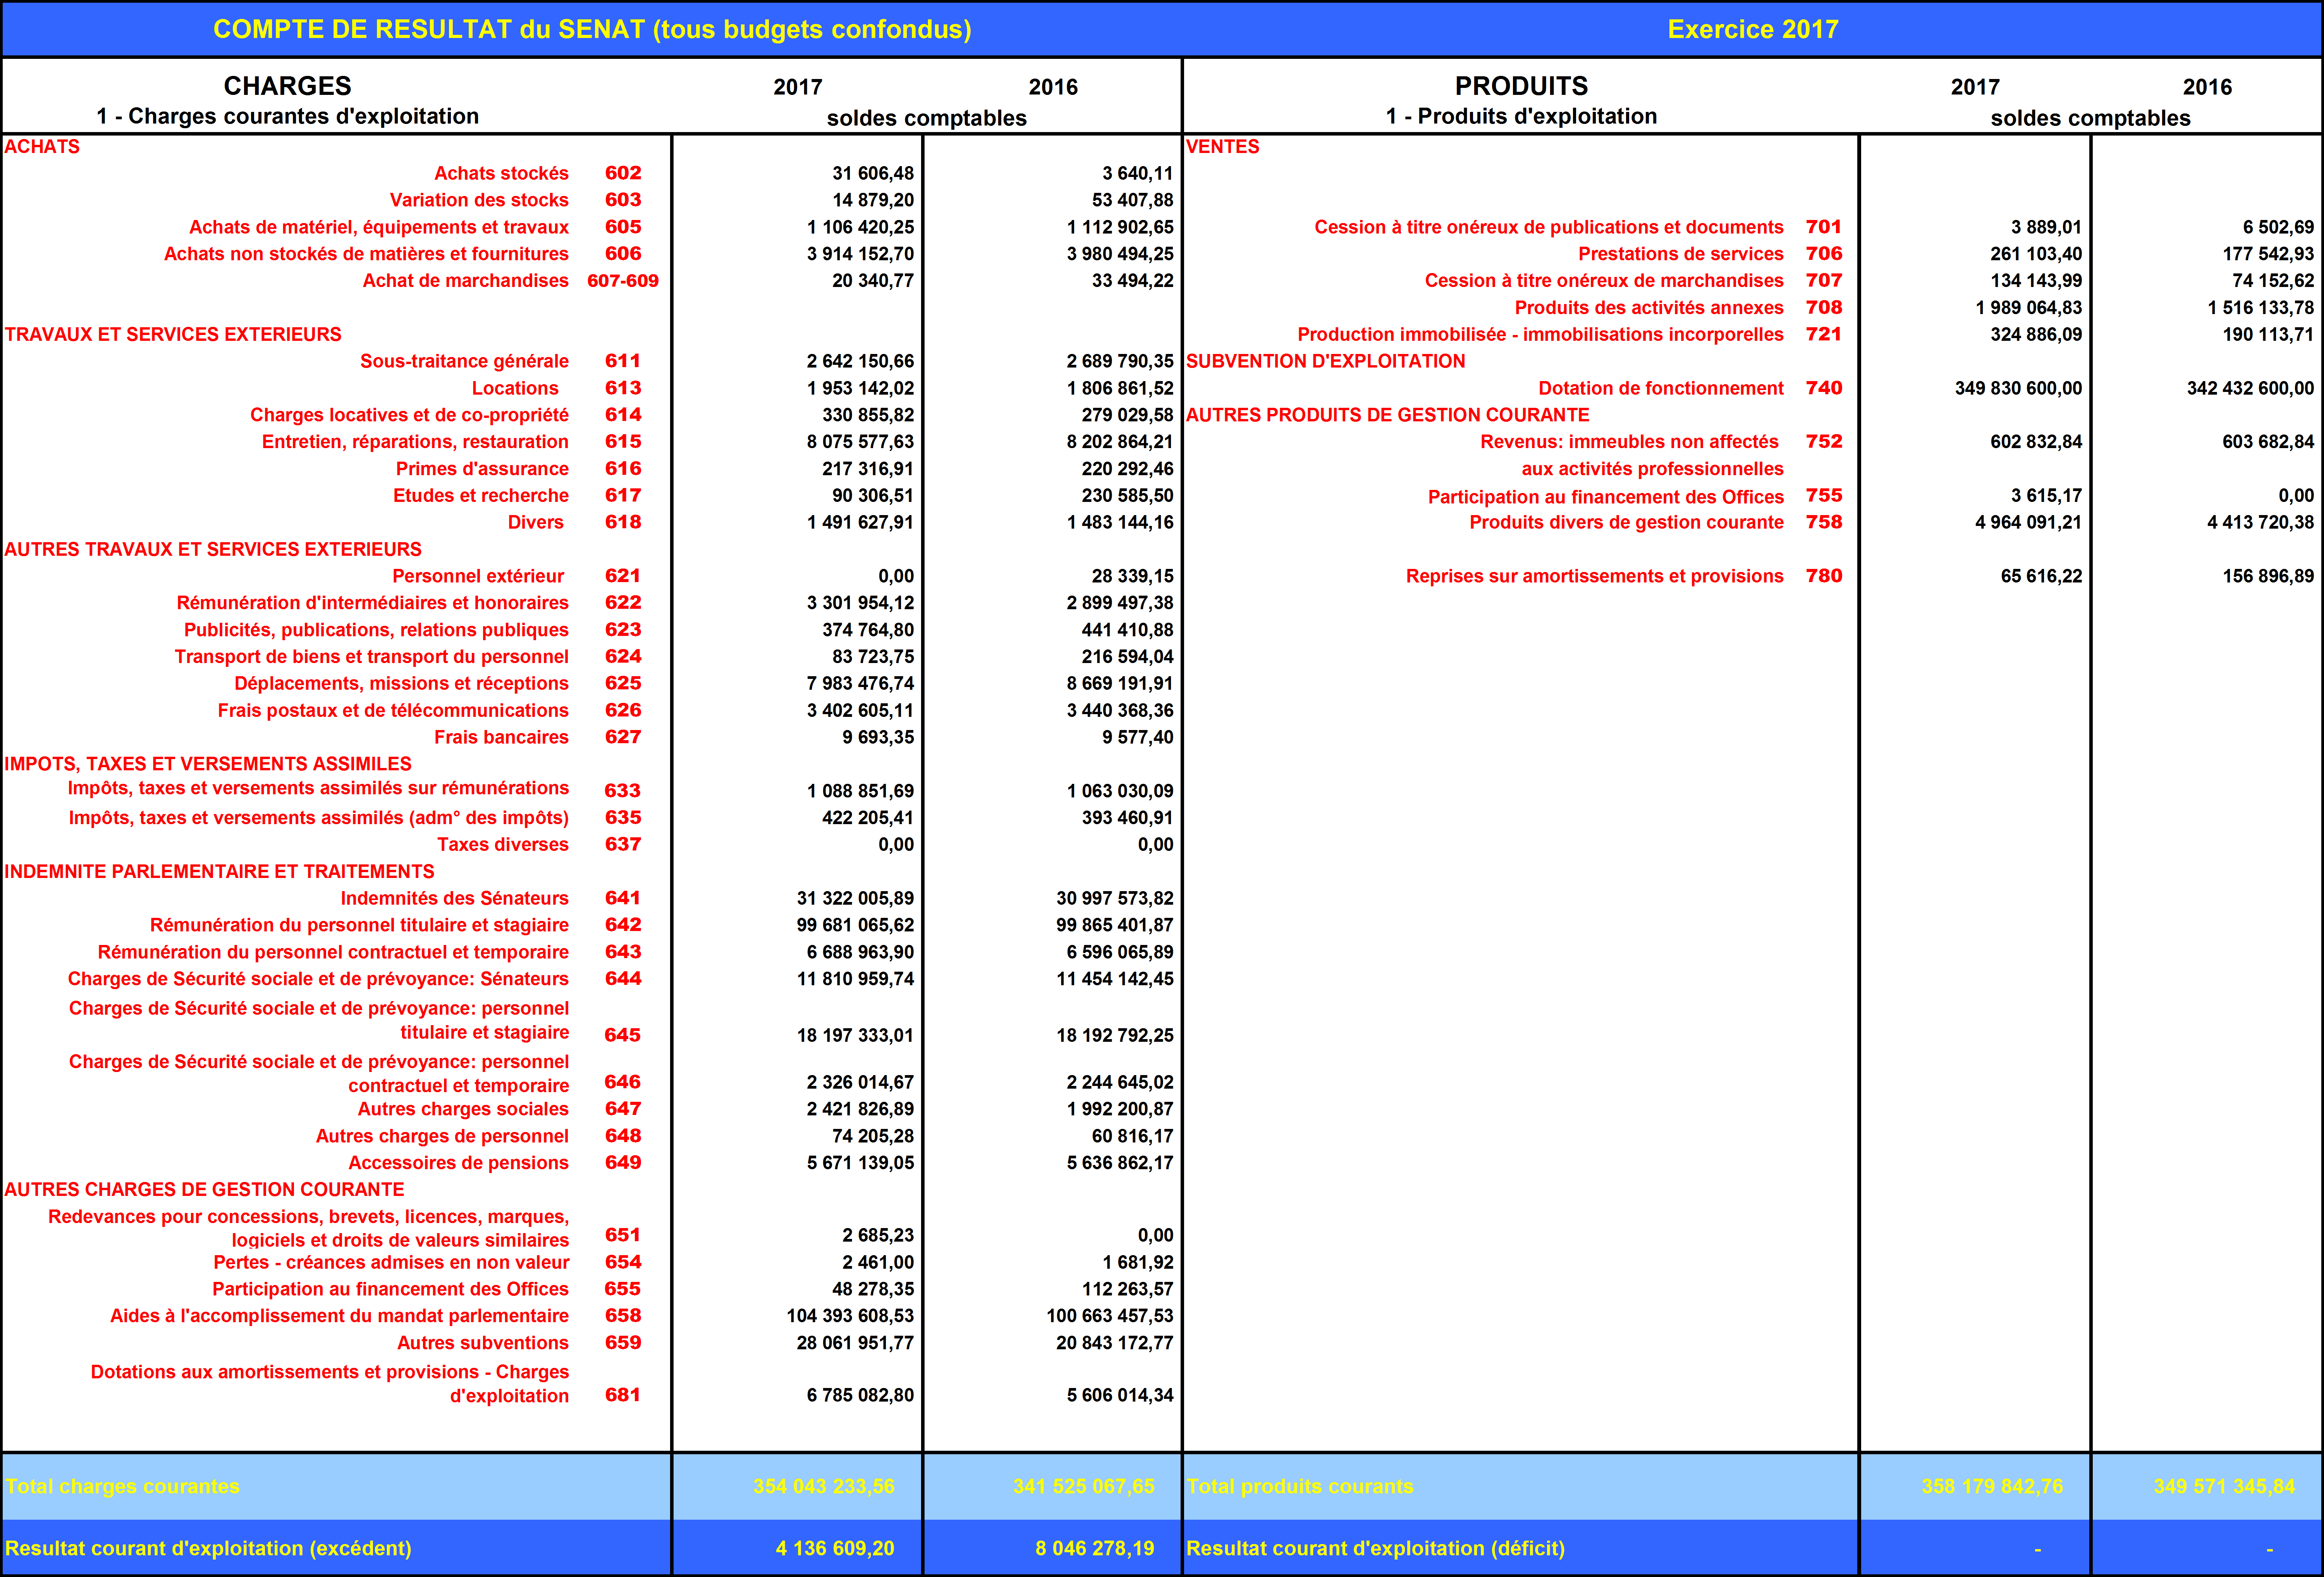
Task: Click the 'Total charges courantes' cell
Action: [x=122, y=1486]
